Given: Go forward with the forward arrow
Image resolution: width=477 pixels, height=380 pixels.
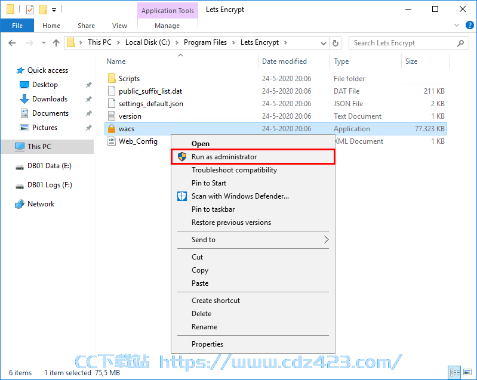Looking at the screenshot, I should click(29, 43).
